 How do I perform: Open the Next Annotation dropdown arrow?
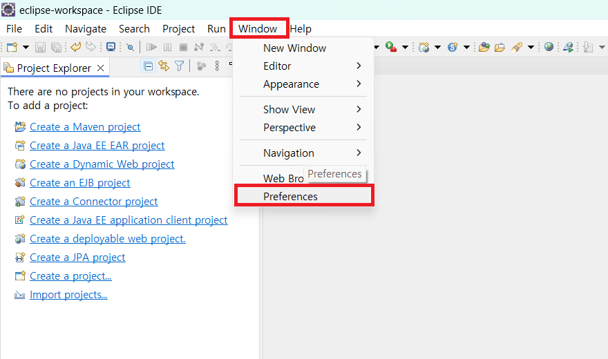[602, 47]
